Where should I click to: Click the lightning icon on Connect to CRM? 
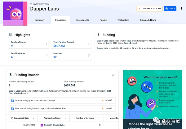click(x=139, y=9)
